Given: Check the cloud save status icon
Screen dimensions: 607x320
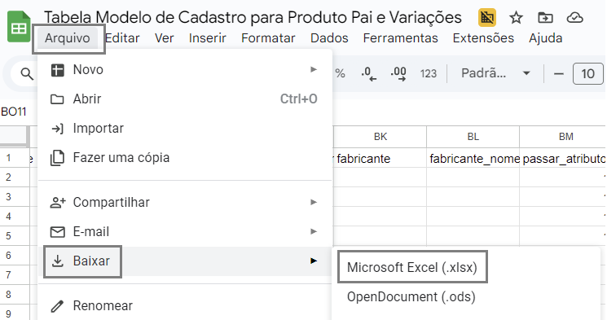Looking at the screenshot, I should [574, 18].
